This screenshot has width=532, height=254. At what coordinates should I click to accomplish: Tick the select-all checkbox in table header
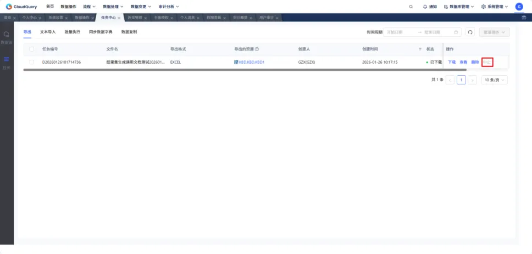tap(31, 49)
